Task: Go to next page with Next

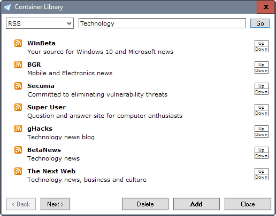Action: pos(55,204)
